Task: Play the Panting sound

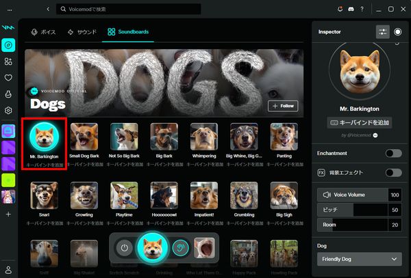Action: coord(284,137)
